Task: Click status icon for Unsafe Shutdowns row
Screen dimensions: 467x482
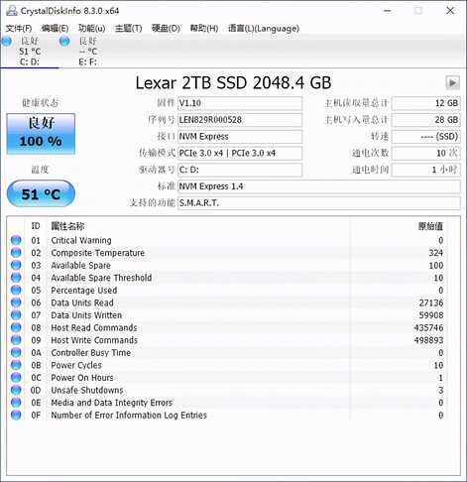Action: pos(16,390)
